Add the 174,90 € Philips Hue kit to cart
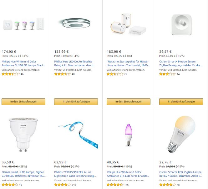Image resolution: width=208 pixels, height=189 pixels. point(23,102)
